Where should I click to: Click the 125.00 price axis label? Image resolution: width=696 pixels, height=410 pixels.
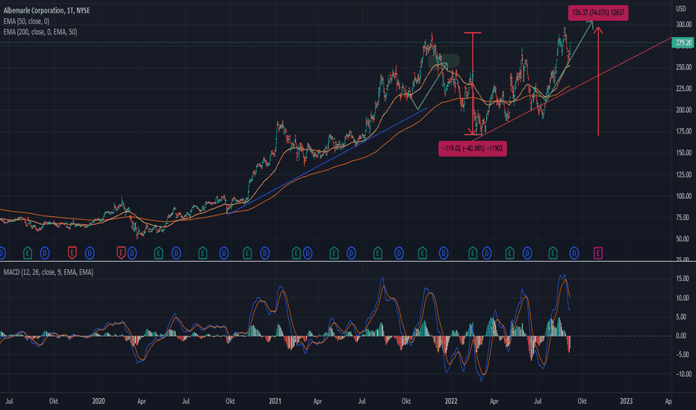(x=683, y=174)
